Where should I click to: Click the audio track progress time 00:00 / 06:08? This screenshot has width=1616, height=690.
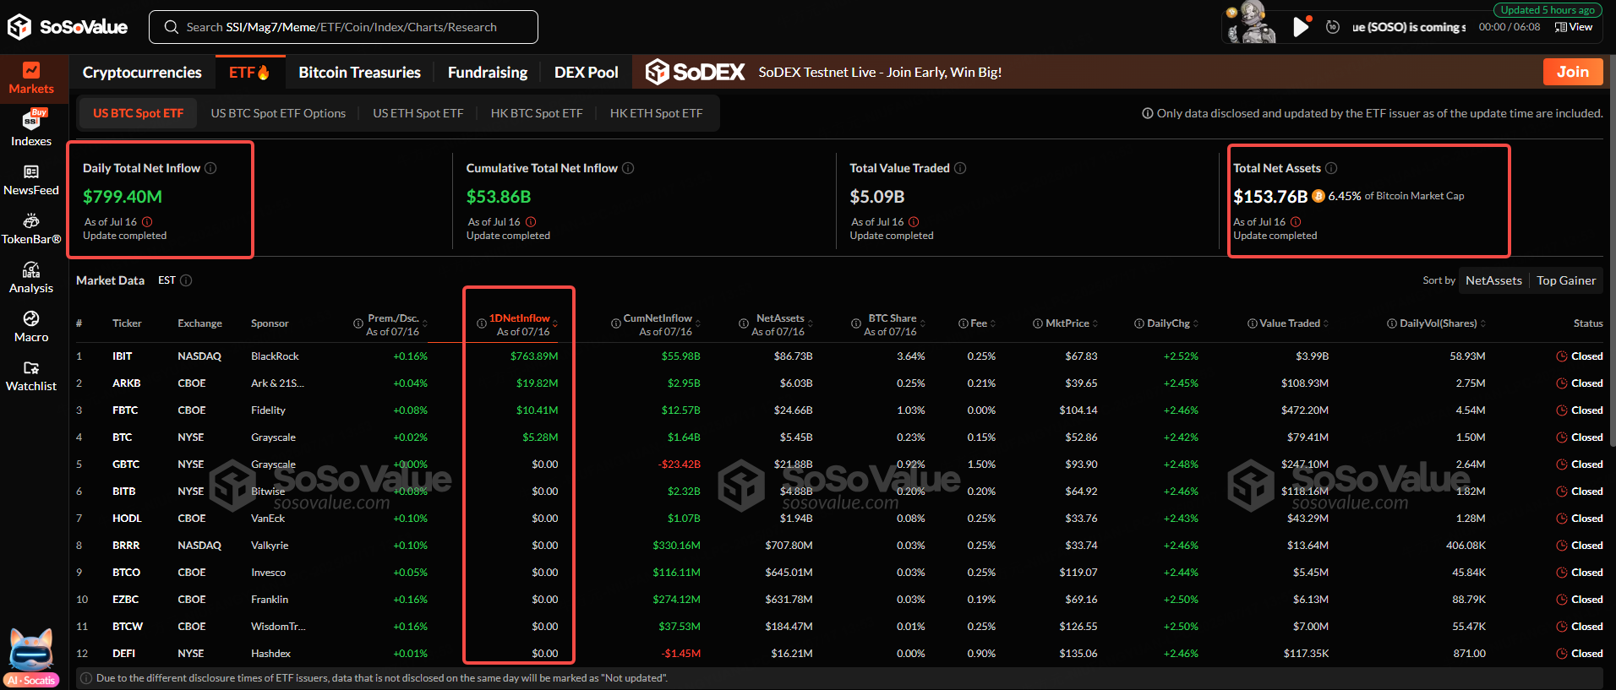point(1510,27)
